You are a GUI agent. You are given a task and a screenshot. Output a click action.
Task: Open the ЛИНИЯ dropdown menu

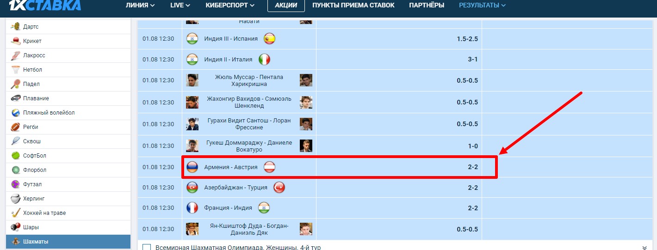pos(140,6)
